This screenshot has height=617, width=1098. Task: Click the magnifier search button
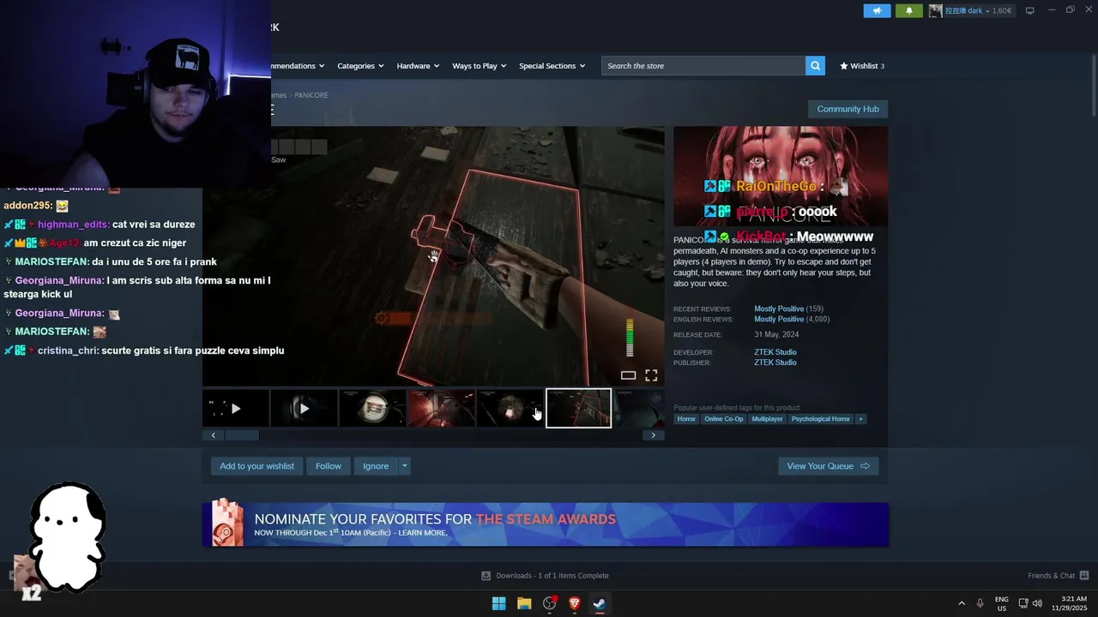point(815,65)
